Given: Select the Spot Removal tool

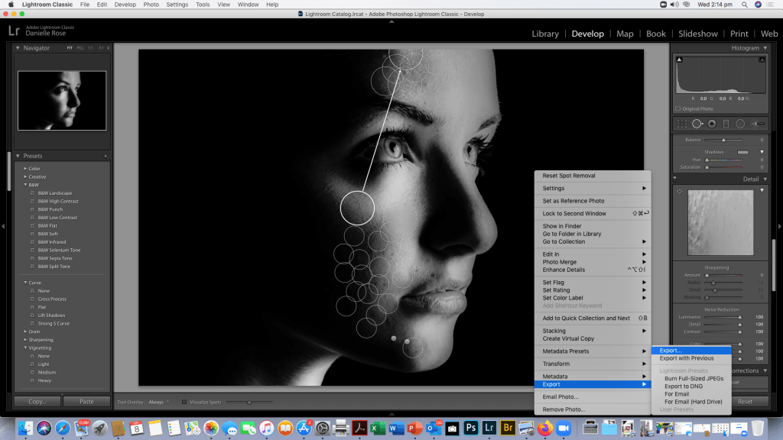Looking at the screenshot, I should pyautogui.click(x=697, y=124).
